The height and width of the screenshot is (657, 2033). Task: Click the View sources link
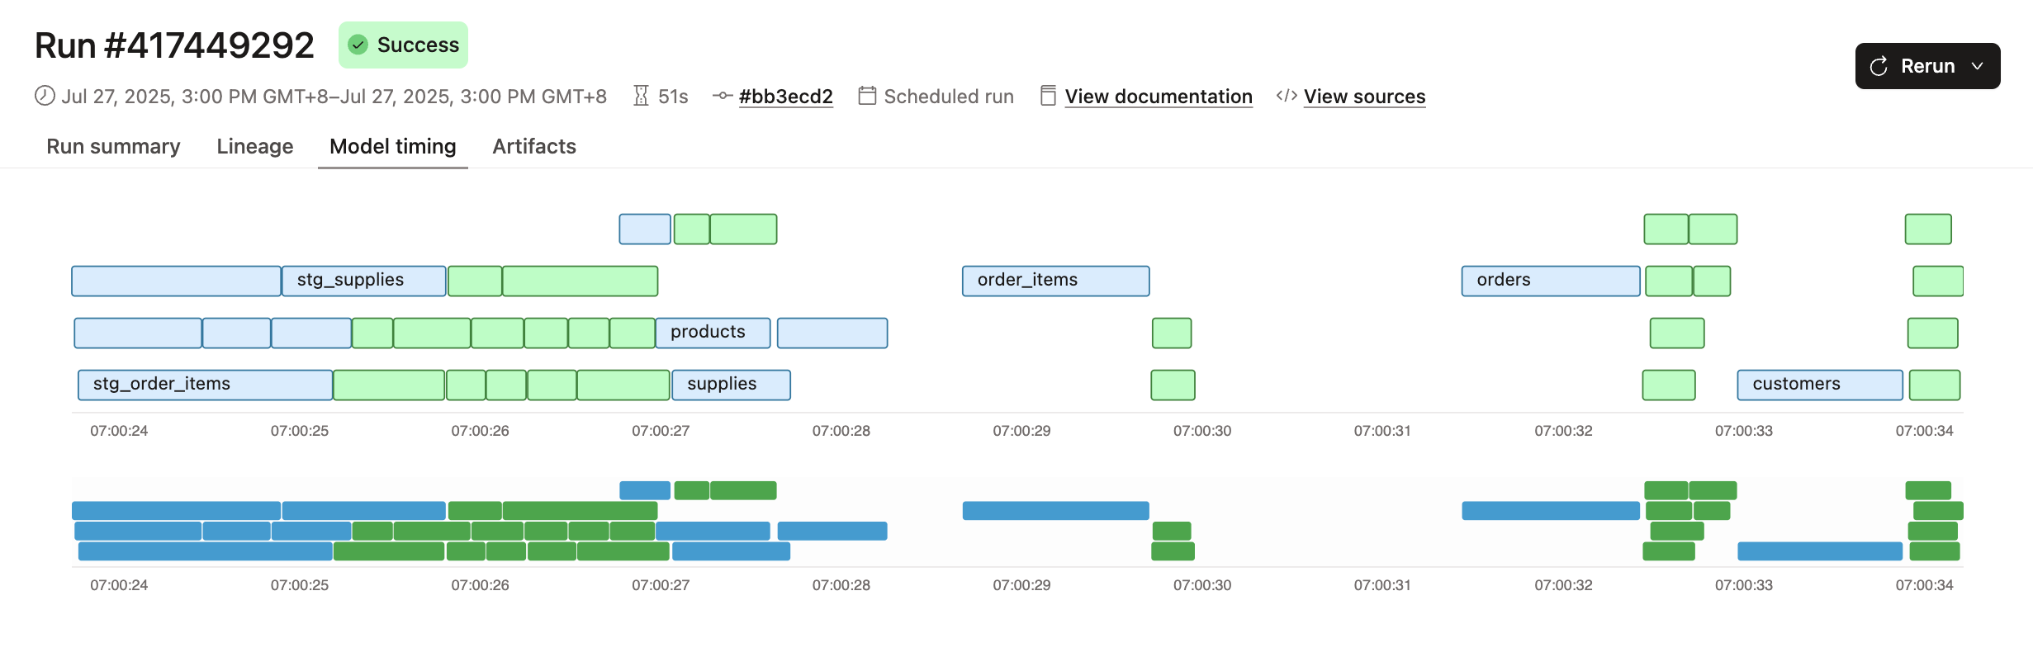1364,97
